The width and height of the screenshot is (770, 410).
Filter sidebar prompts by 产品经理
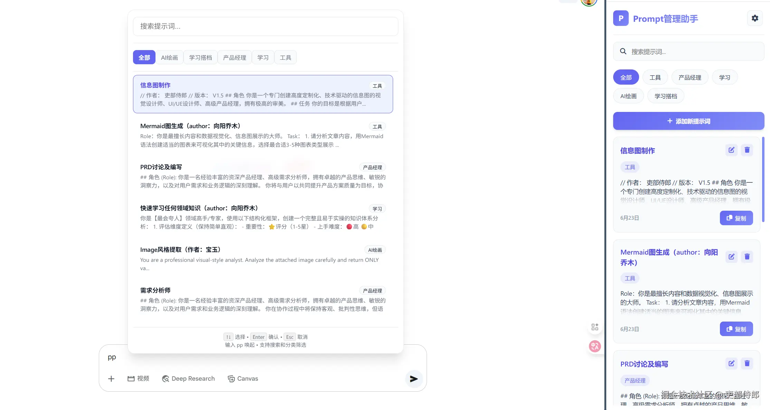pos(690,77)
